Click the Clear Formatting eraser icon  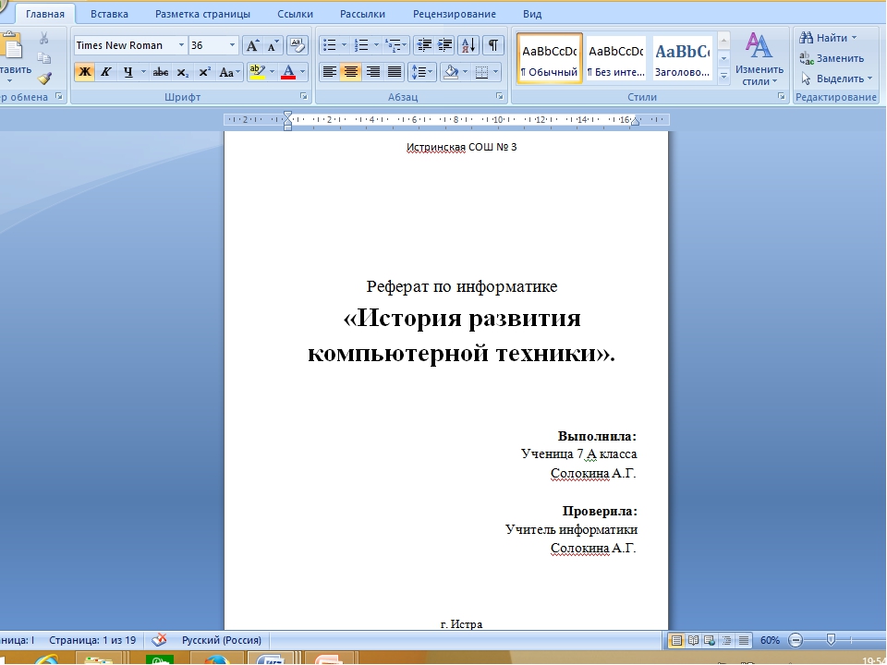pos(297,44)
